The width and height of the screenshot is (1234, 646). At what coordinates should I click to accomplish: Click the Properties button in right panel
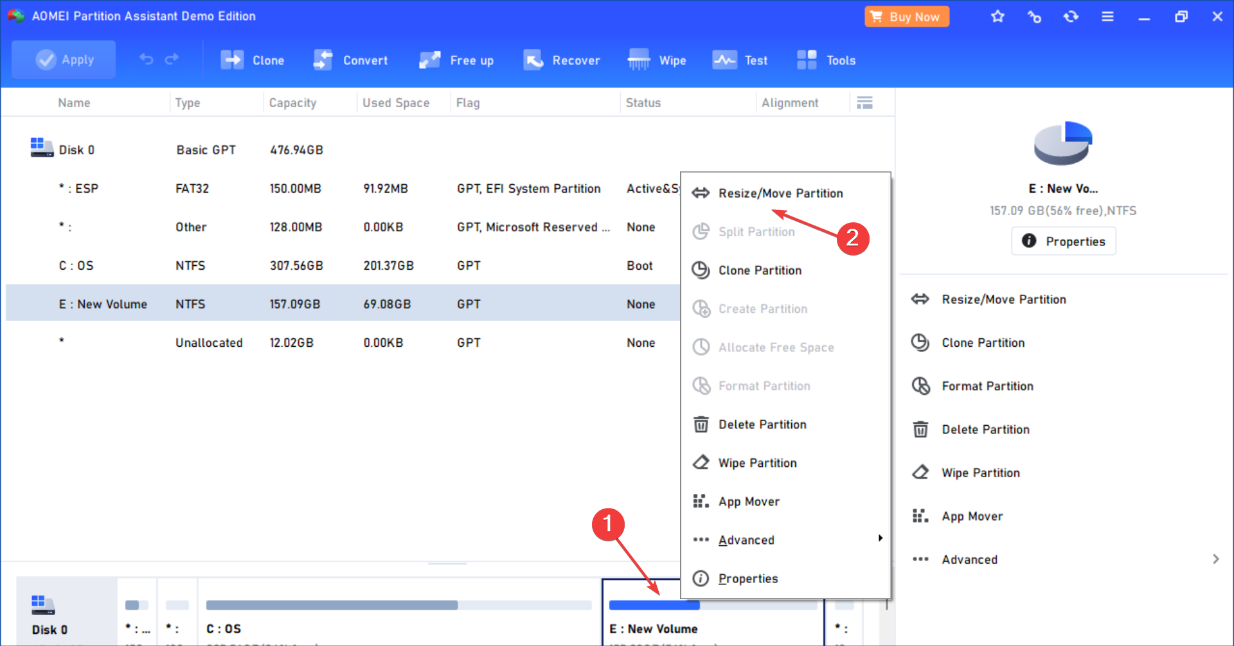1064,241
